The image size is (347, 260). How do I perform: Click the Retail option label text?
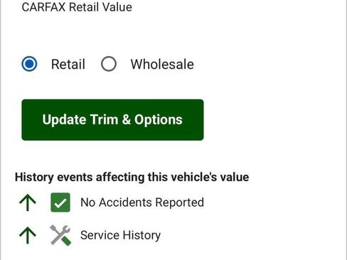click(68, 64)
